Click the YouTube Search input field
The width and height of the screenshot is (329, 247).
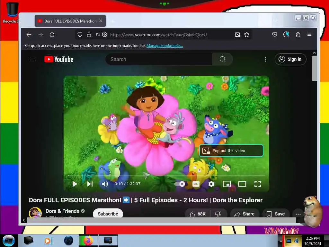[159, 59]
